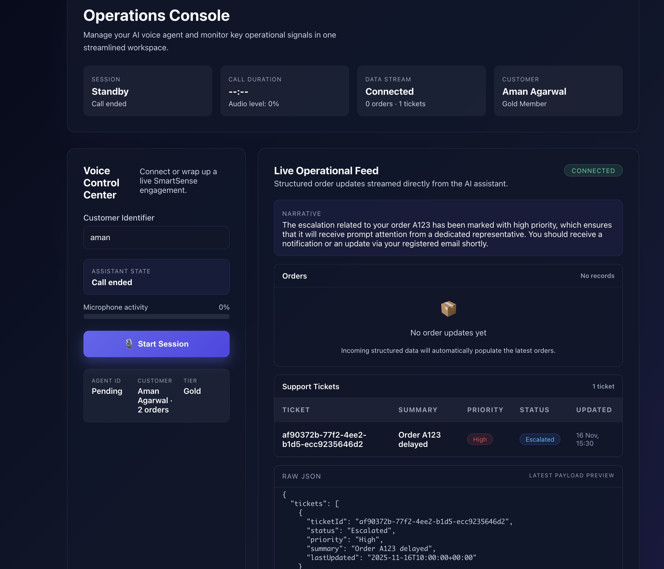Click the Assistant State Call ended panel

156,277
